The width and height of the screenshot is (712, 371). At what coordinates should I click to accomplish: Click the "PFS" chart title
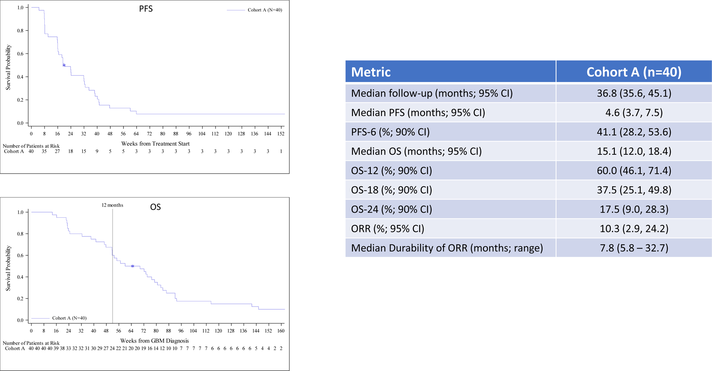point(146,9)
